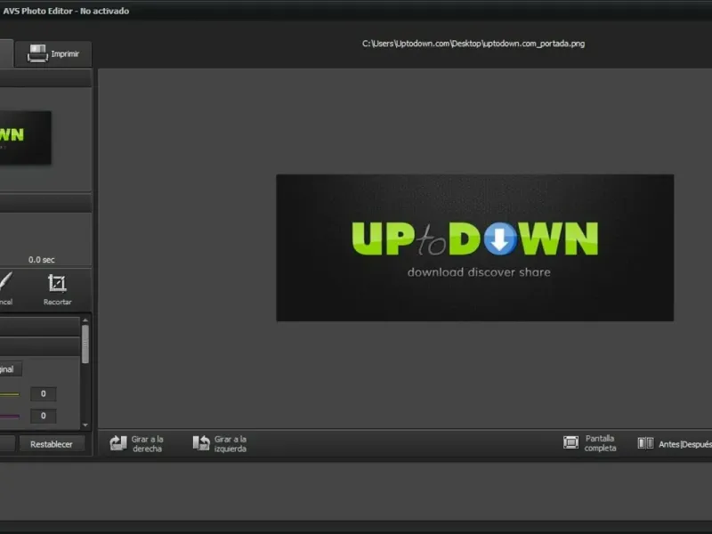Screen dimensions: 712x534
Task: Rotate image with Girar a la izquierda
Action: 220,443
